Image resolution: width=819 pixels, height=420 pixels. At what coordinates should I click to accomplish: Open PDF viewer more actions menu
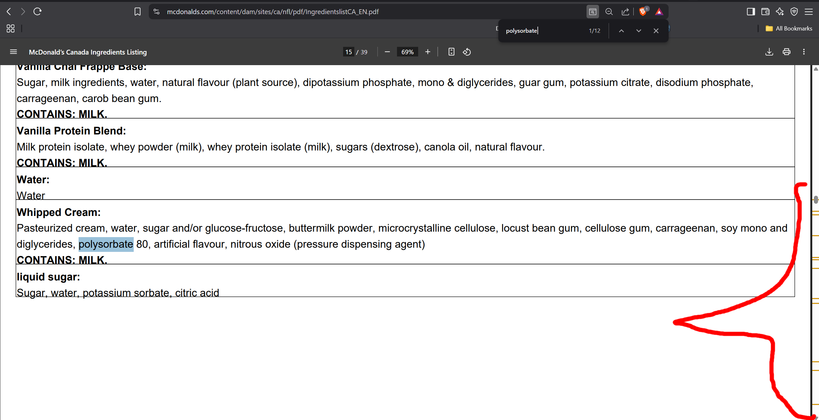pyautogui.click(x=804, y=52)
